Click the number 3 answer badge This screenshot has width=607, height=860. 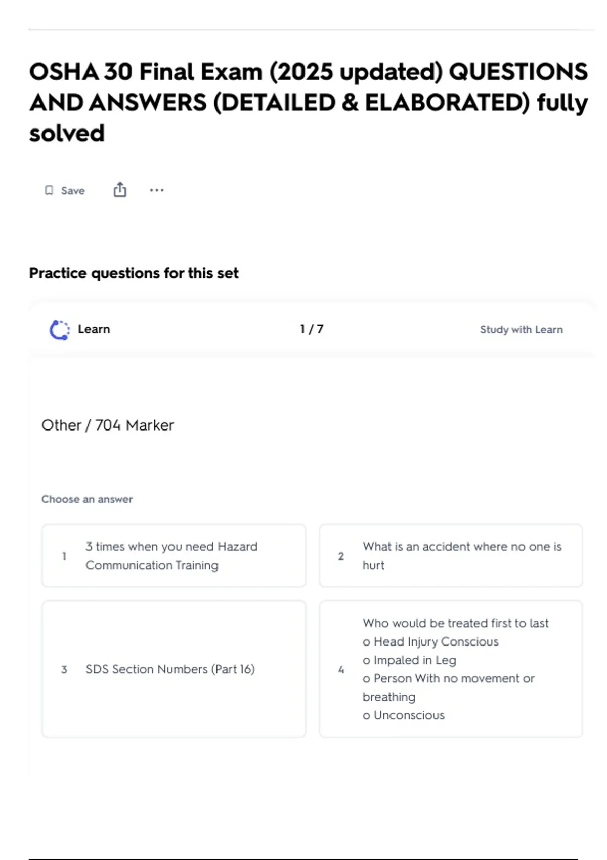click(64, 669)
